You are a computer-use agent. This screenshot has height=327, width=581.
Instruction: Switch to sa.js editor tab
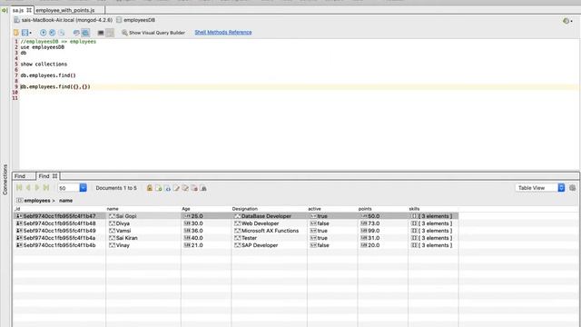[x=18, y=10]
